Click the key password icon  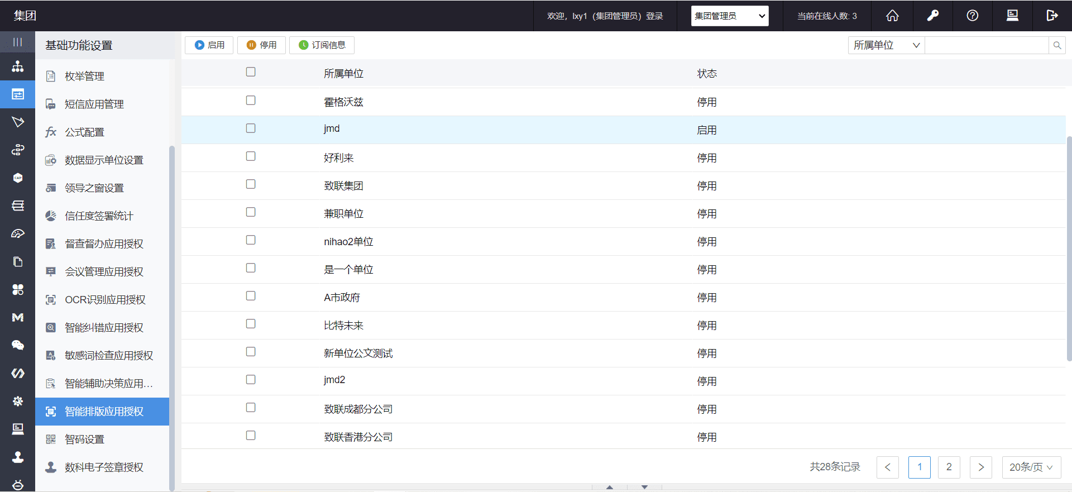[x=932, y=16]
